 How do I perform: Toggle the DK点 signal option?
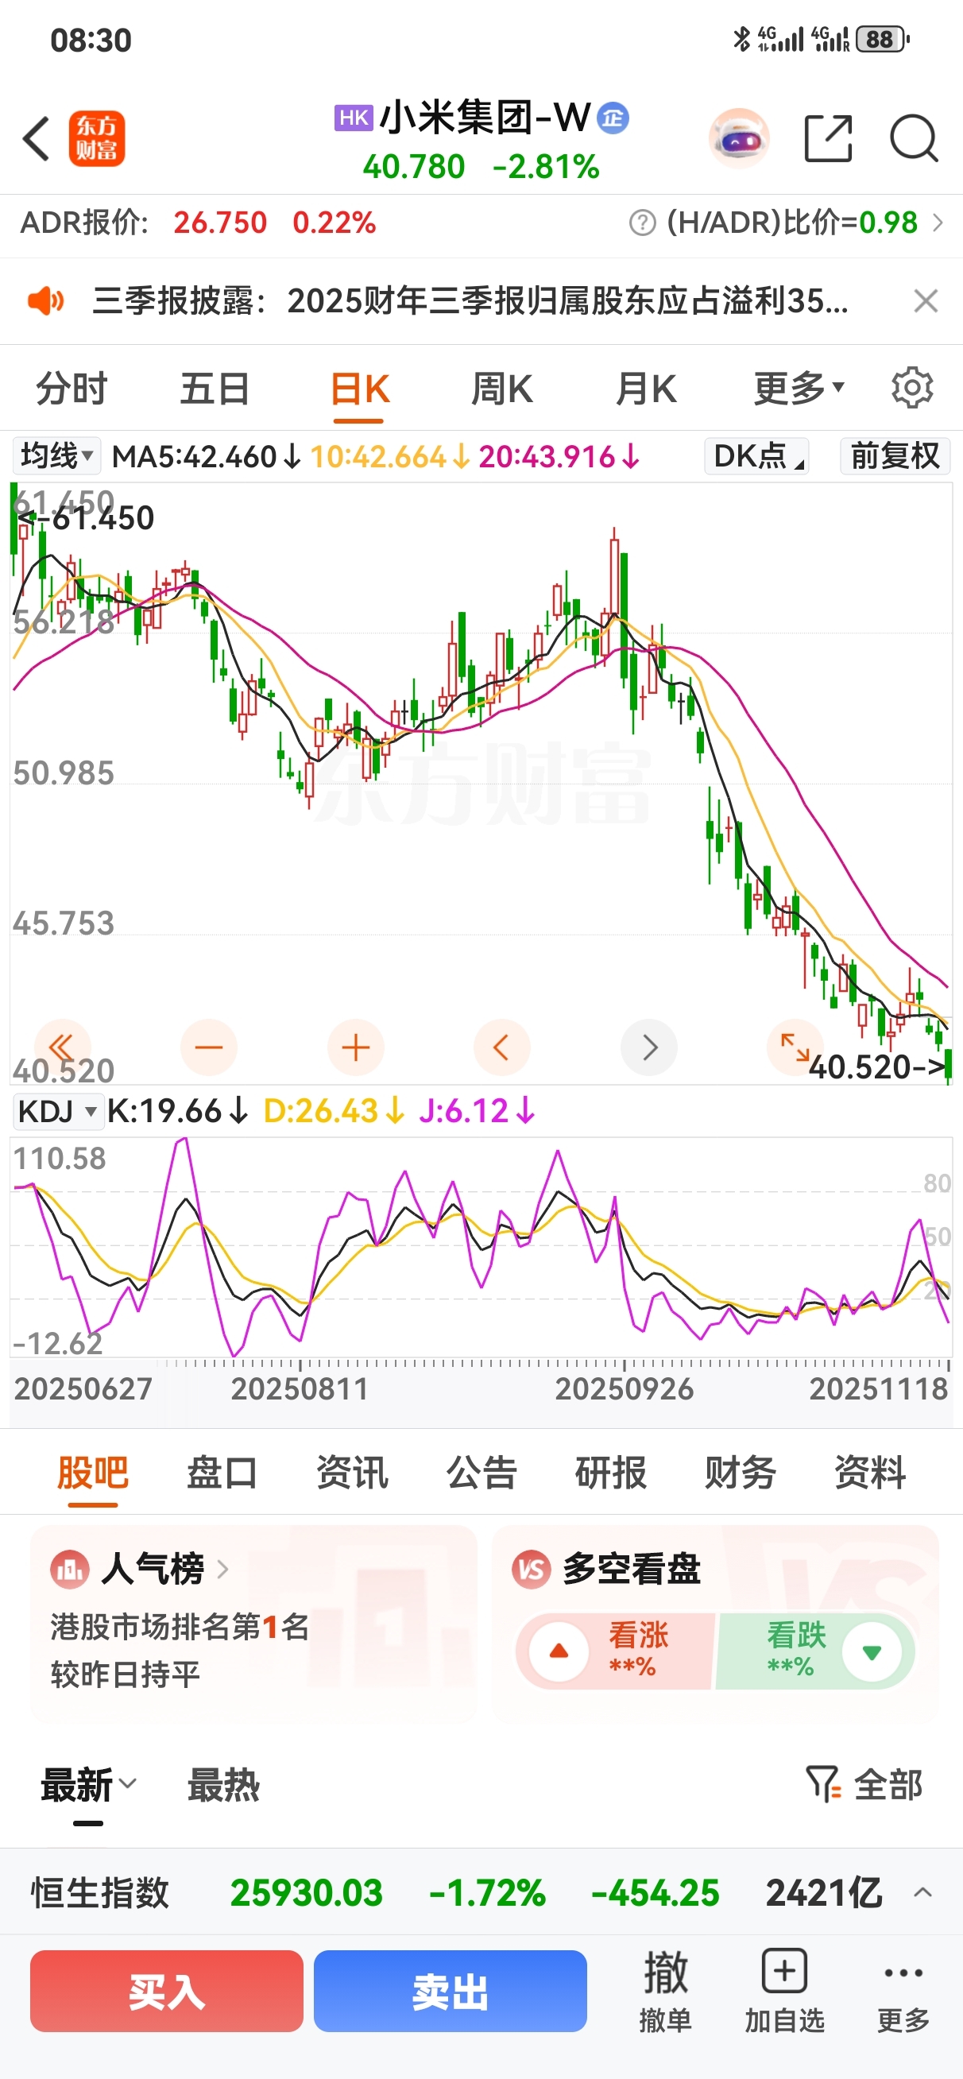coord(757,456)
